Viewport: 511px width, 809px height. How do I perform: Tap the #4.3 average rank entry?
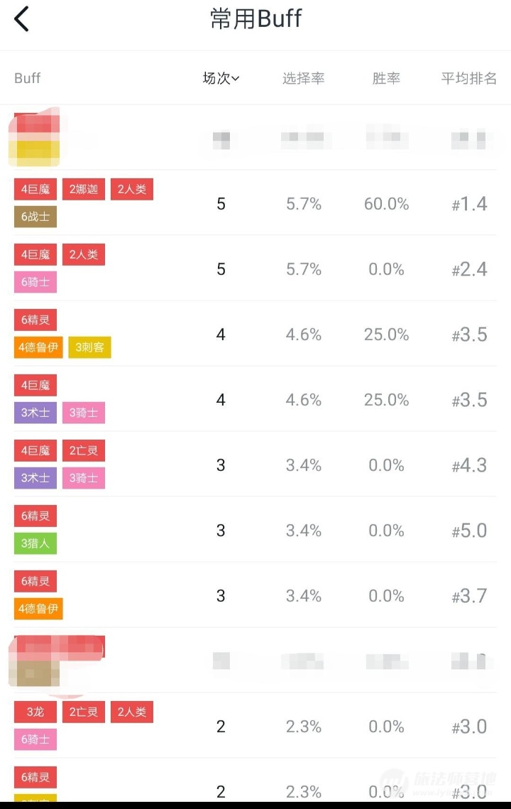pos(470,465)
